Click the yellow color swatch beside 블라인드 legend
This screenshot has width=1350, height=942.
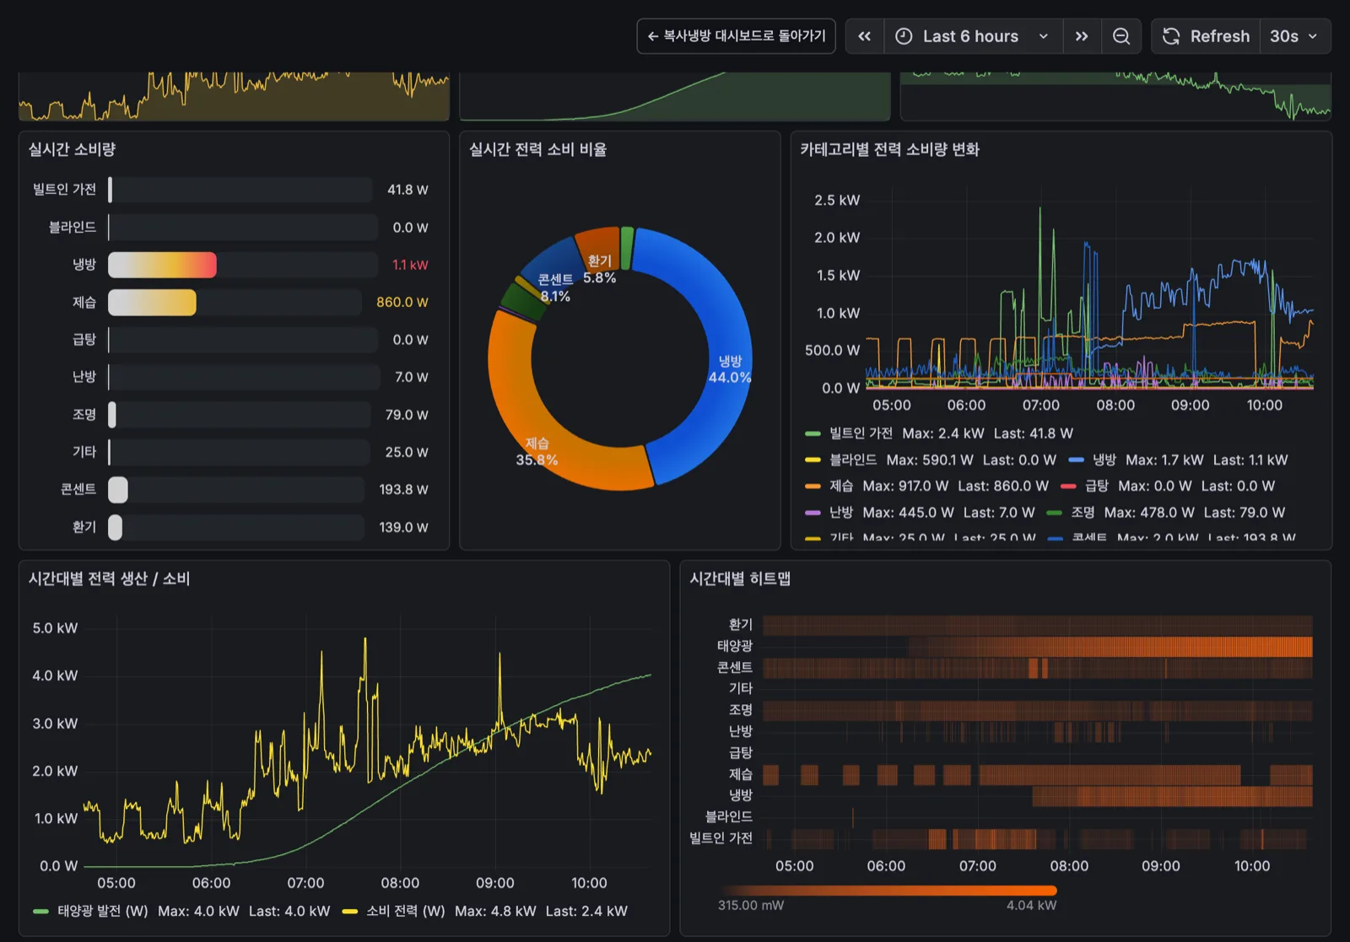[x=813, y=460]
